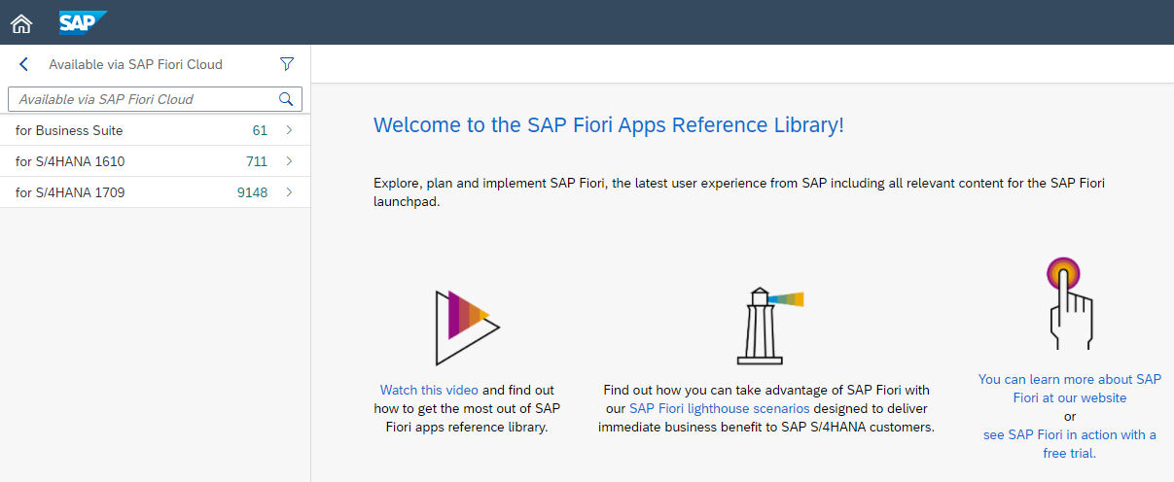This screenshot has width=1174, height=482.
Task: Expand the for S/4HANA 1709 chevron
Action: pyautogui.click(x=290, y=192)
